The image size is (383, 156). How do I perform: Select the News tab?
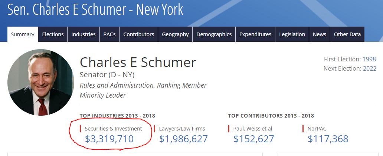320,34
